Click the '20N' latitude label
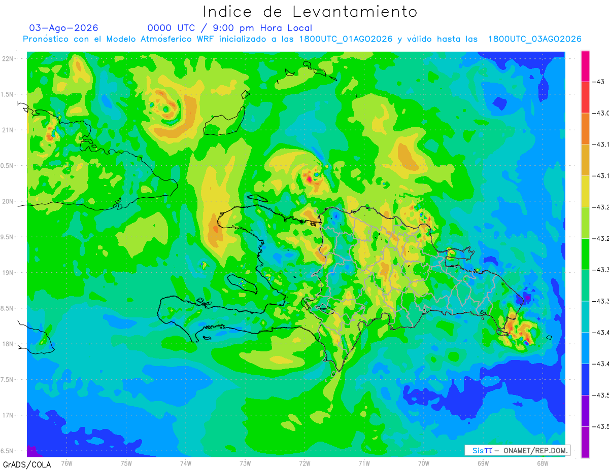The height and width of the screenshot is (470, 609). click(x=8, y=201)
